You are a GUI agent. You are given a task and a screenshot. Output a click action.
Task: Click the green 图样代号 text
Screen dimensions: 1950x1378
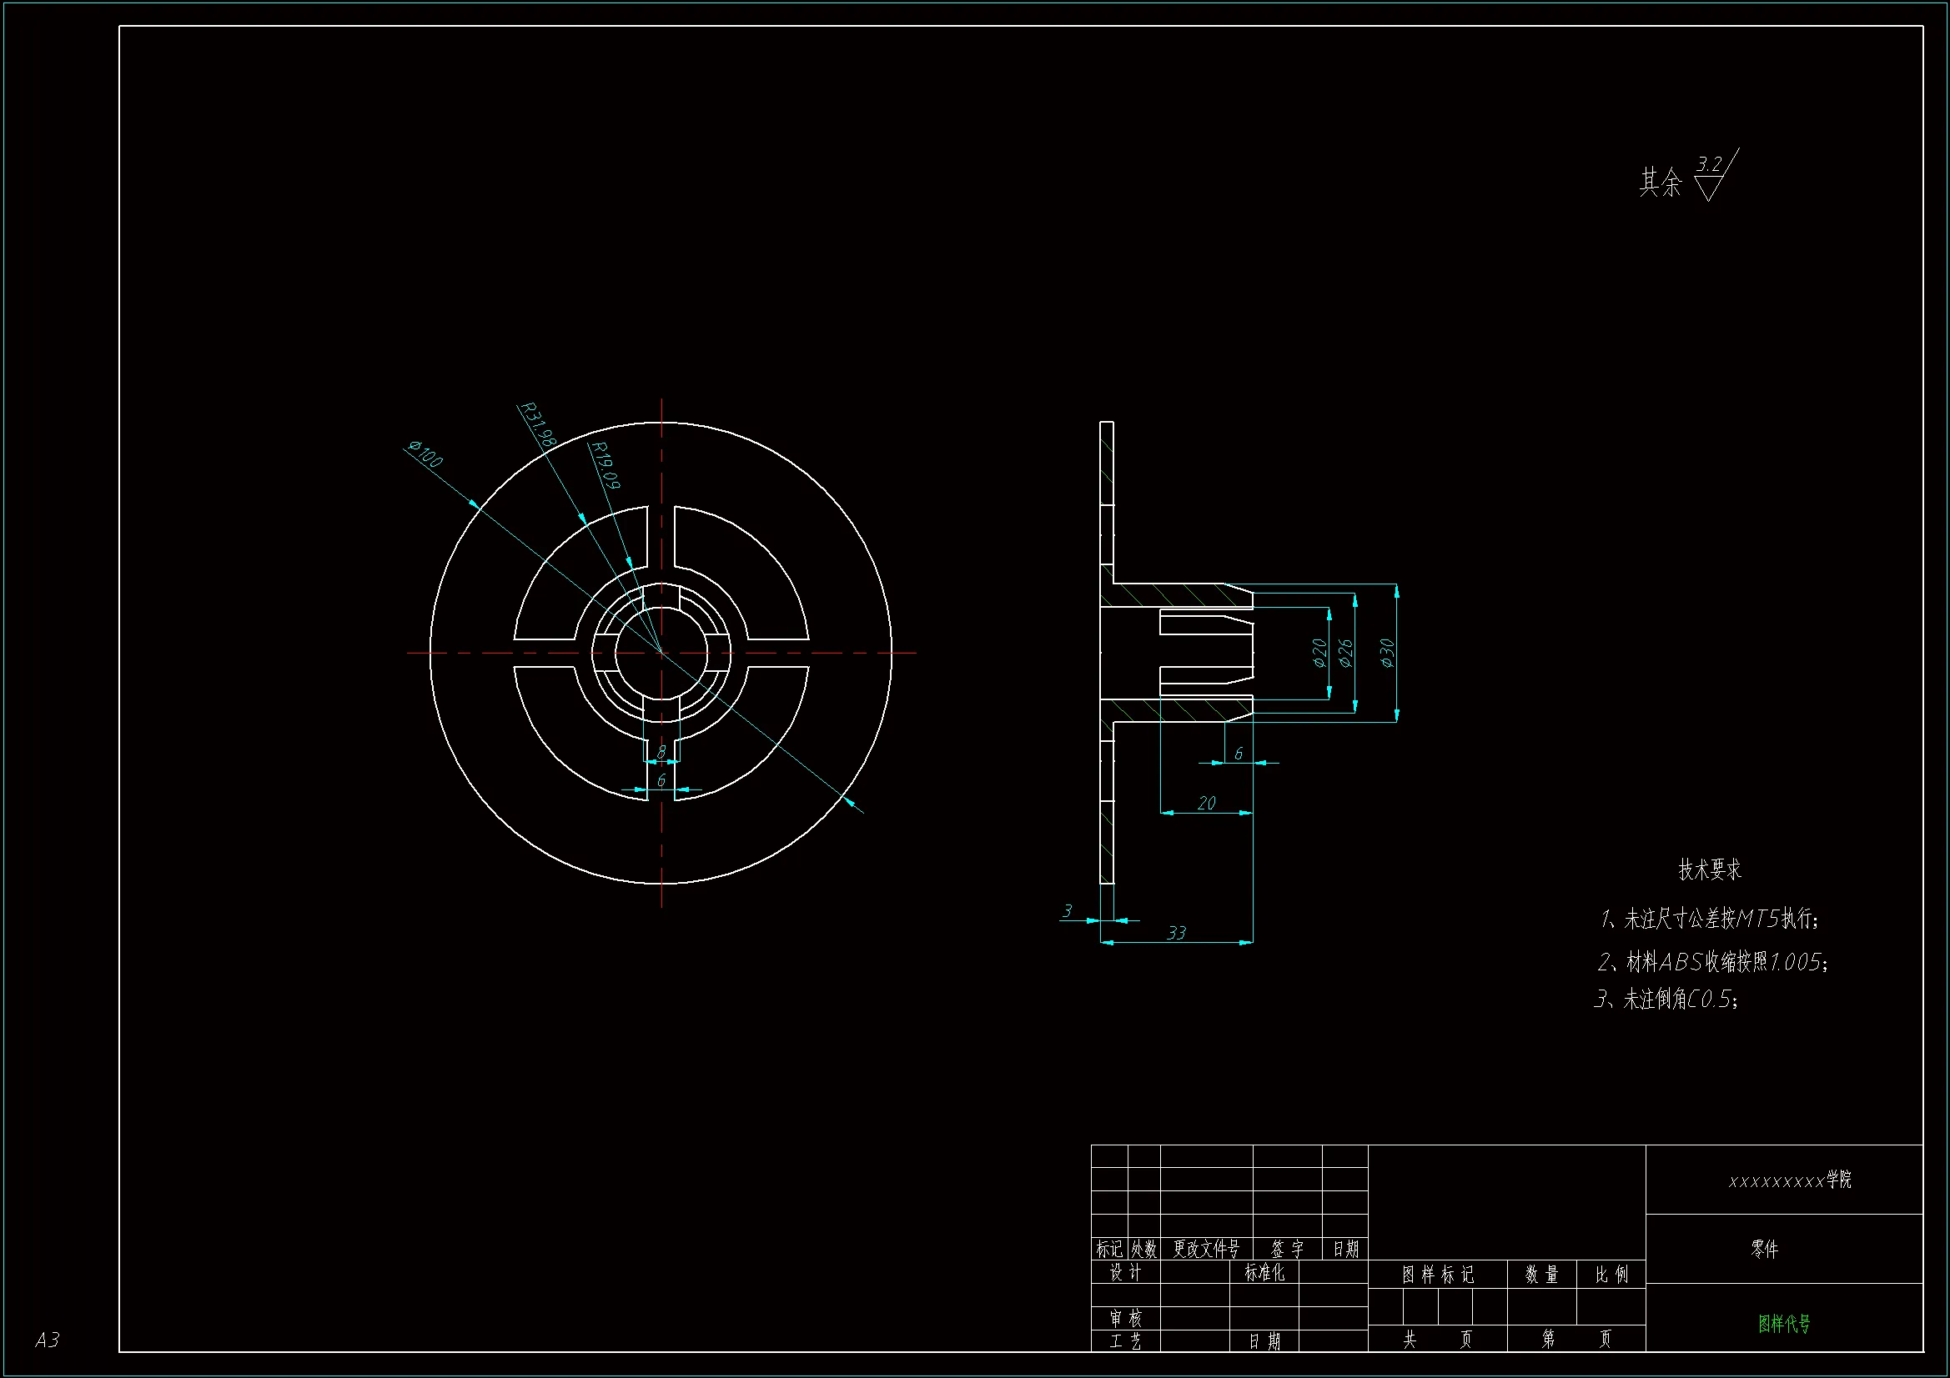[x=1783, y=1324]
